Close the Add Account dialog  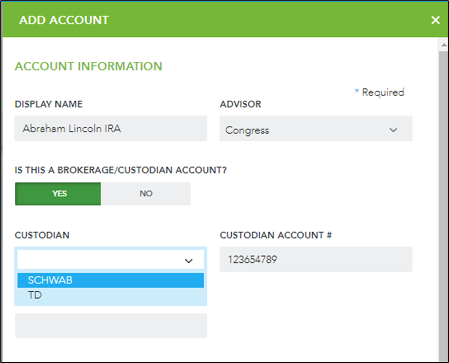pyautogui.click(x=435, y=20)
